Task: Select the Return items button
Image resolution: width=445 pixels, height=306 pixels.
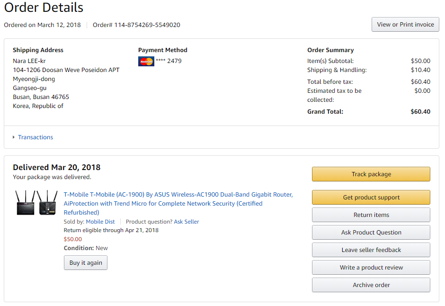Action: click(x=371, y=215)
